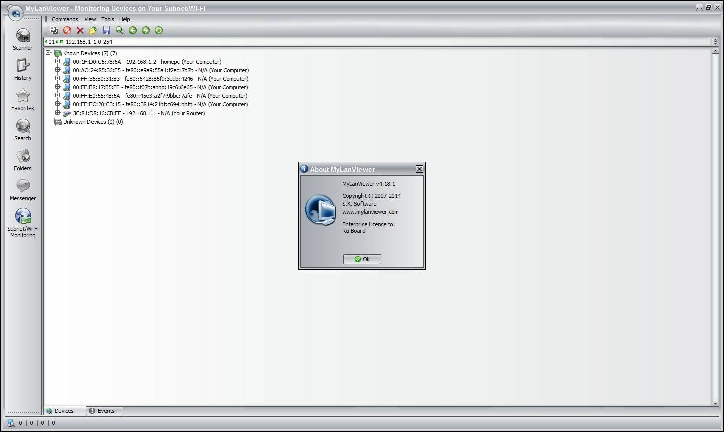Click the status bar scan icon
This screenshot has height=432, width=724.
(x=11, y=423)
